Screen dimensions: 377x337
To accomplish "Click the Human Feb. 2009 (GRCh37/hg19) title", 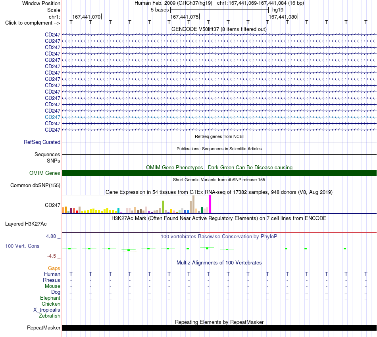I will coord(173,3).
